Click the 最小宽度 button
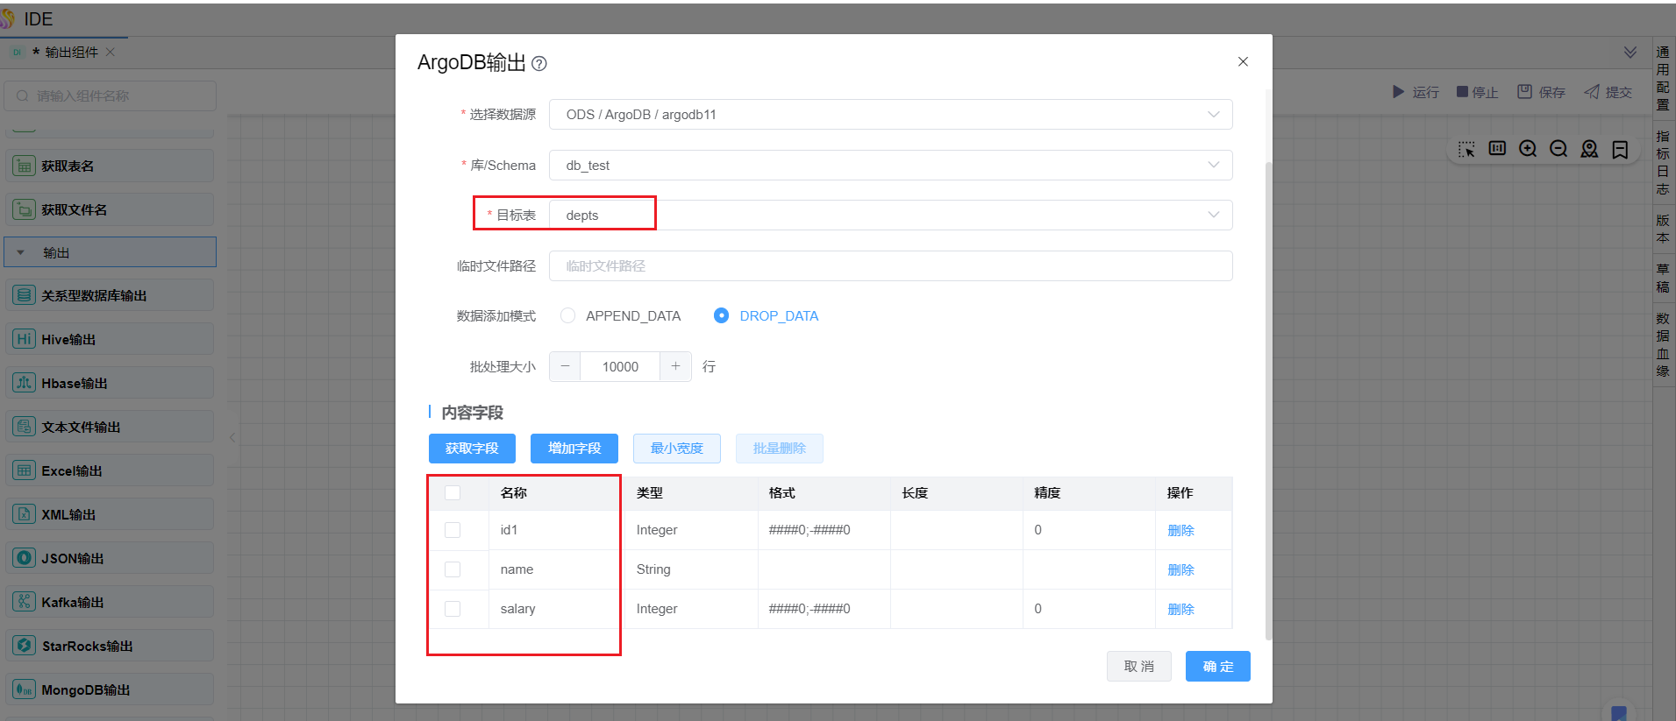 pyautogui.click(x=677, y=449)
